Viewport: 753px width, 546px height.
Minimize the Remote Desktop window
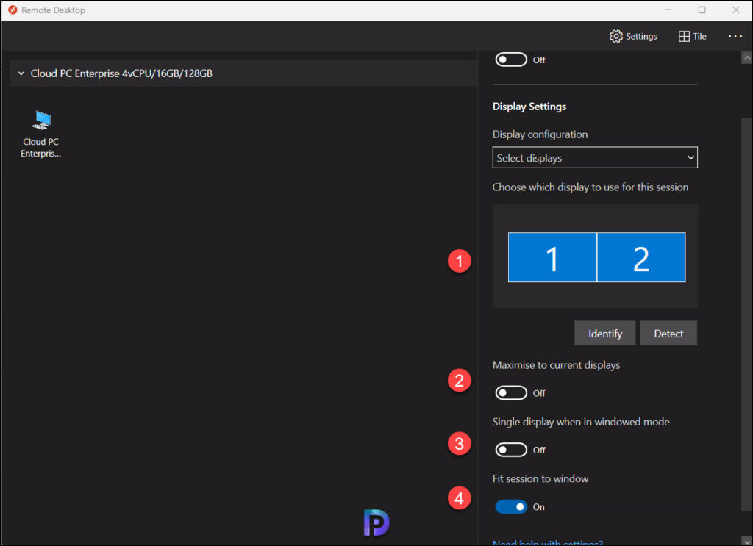(668, 10)
